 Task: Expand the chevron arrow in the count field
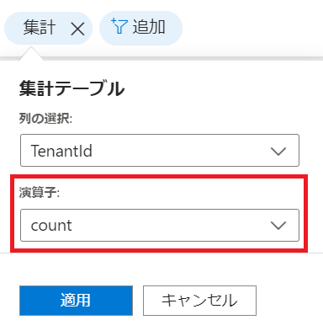[x=278, y=226]
